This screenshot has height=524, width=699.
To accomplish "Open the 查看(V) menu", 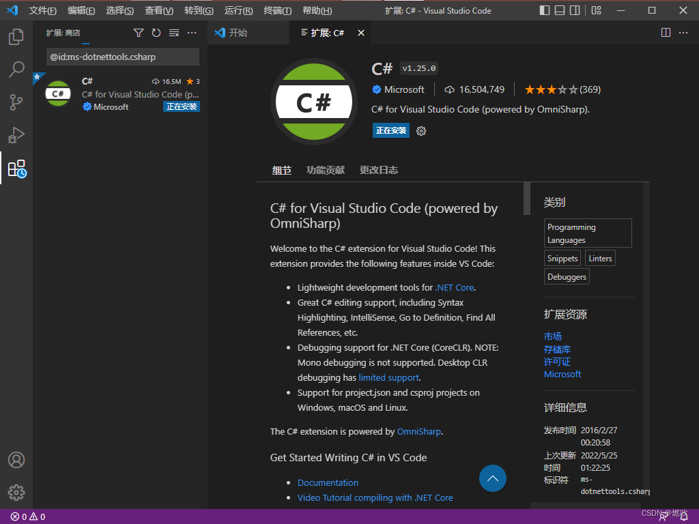I will pos(159,10).
